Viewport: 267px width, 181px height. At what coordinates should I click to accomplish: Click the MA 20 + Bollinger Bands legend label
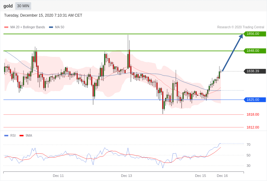coord(28,27)
